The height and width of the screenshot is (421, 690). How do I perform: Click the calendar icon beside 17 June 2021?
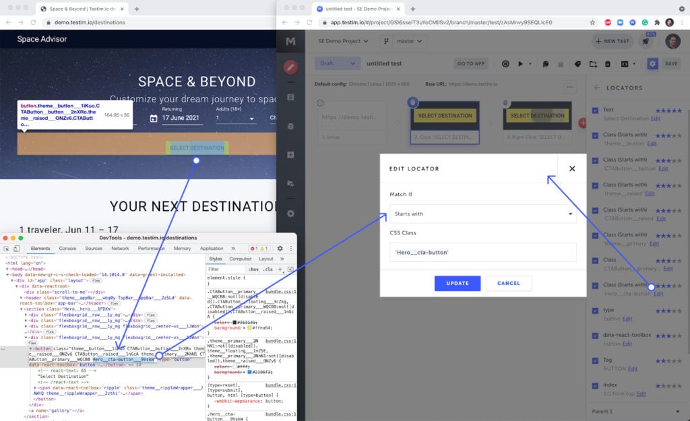[154, 119]
